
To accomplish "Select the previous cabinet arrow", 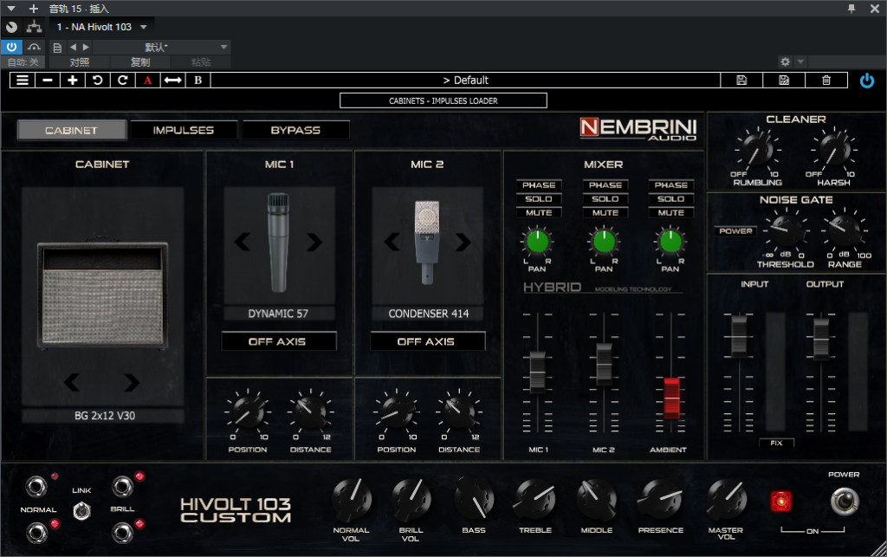I will (x=72, y=382).
